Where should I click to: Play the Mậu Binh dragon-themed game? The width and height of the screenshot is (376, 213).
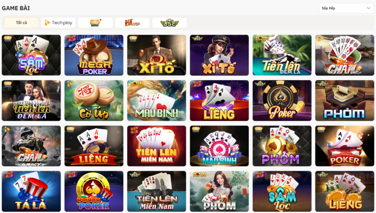156,100
